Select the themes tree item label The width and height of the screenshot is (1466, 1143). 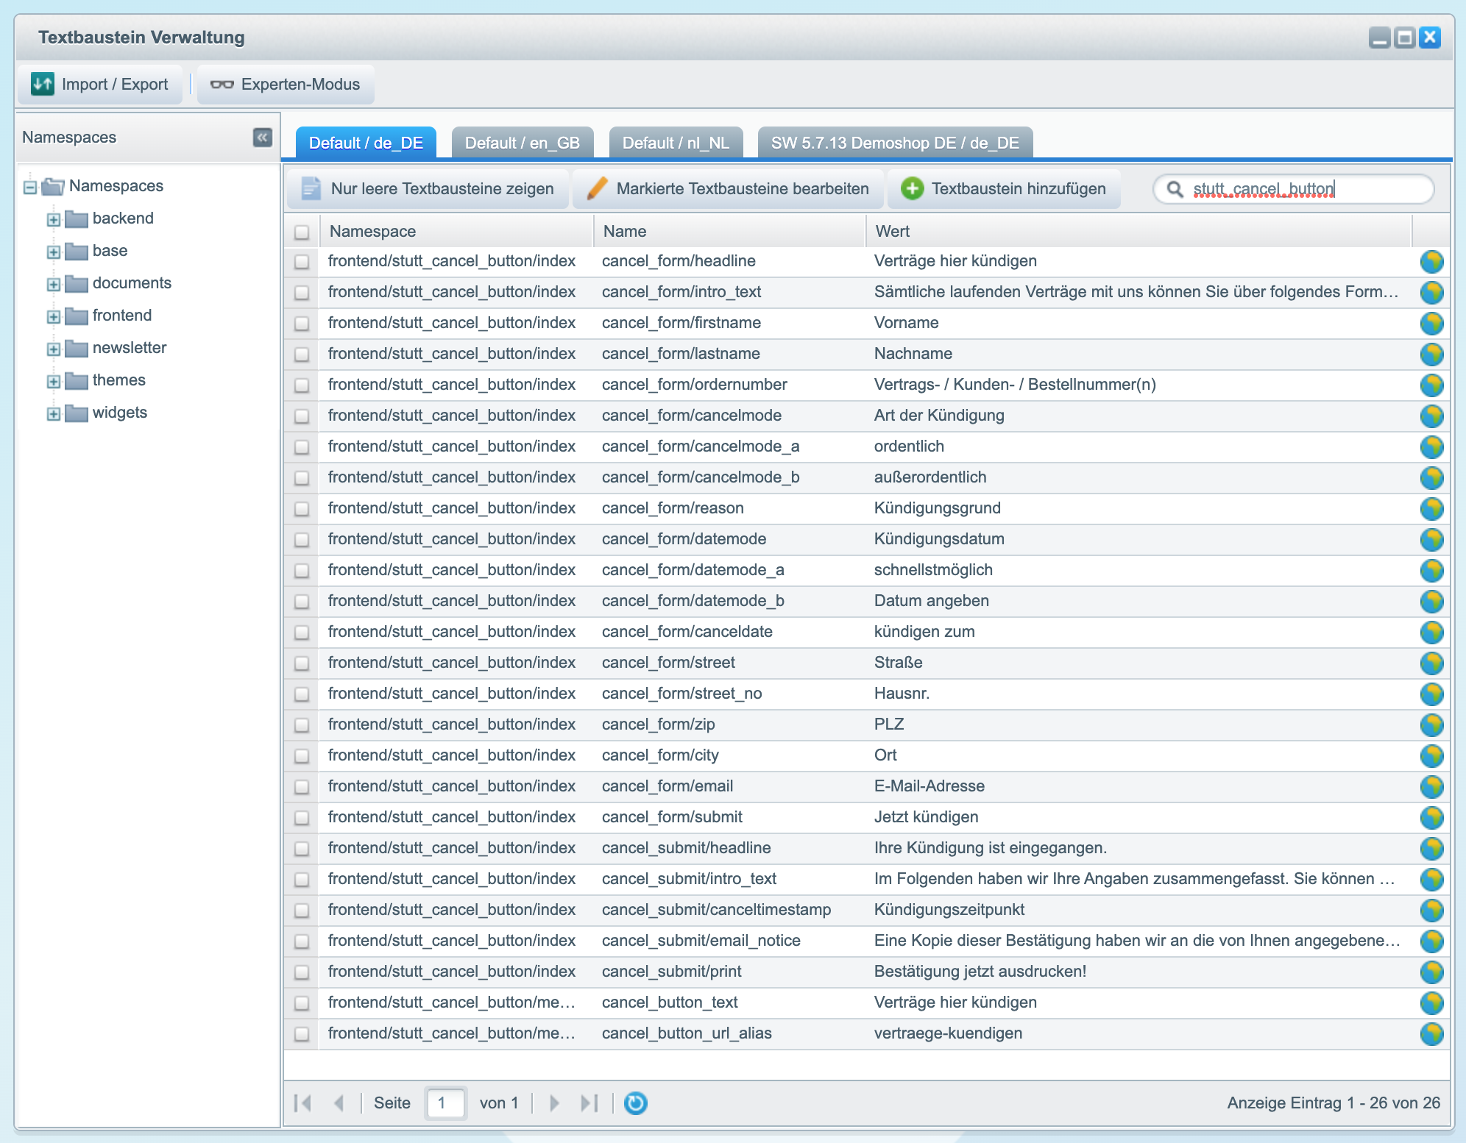pos(119,380)
